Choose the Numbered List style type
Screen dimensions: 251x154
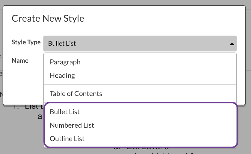pos(72,125)
